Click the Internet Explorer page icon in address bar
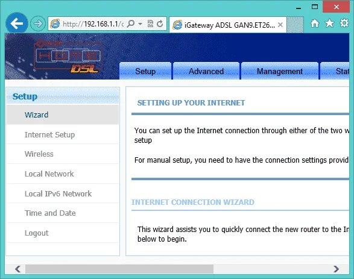 point(55,24)
